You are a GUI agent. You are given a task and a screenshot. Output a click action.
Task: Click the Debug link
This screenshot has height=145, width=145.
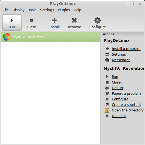pos(117,88)
